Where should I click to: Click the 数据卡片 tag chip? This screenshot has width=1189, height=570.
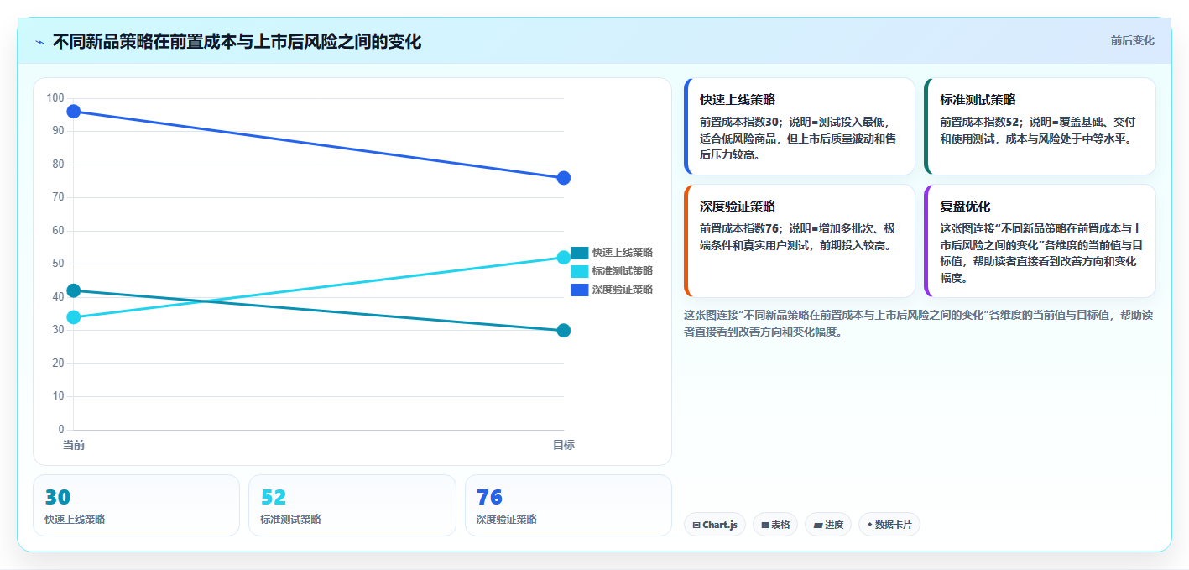click(x=889, y=525)
